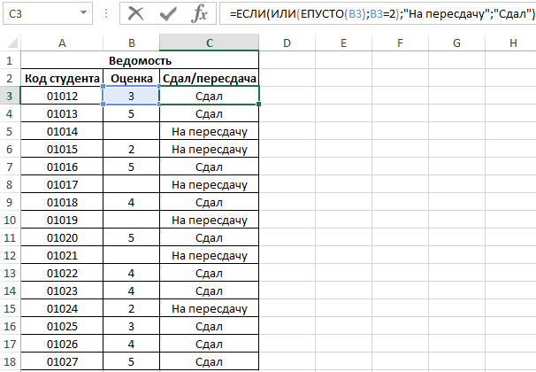Select the "Код студента" header cell
Screen dimensions: 536x372
click(61, 79)
